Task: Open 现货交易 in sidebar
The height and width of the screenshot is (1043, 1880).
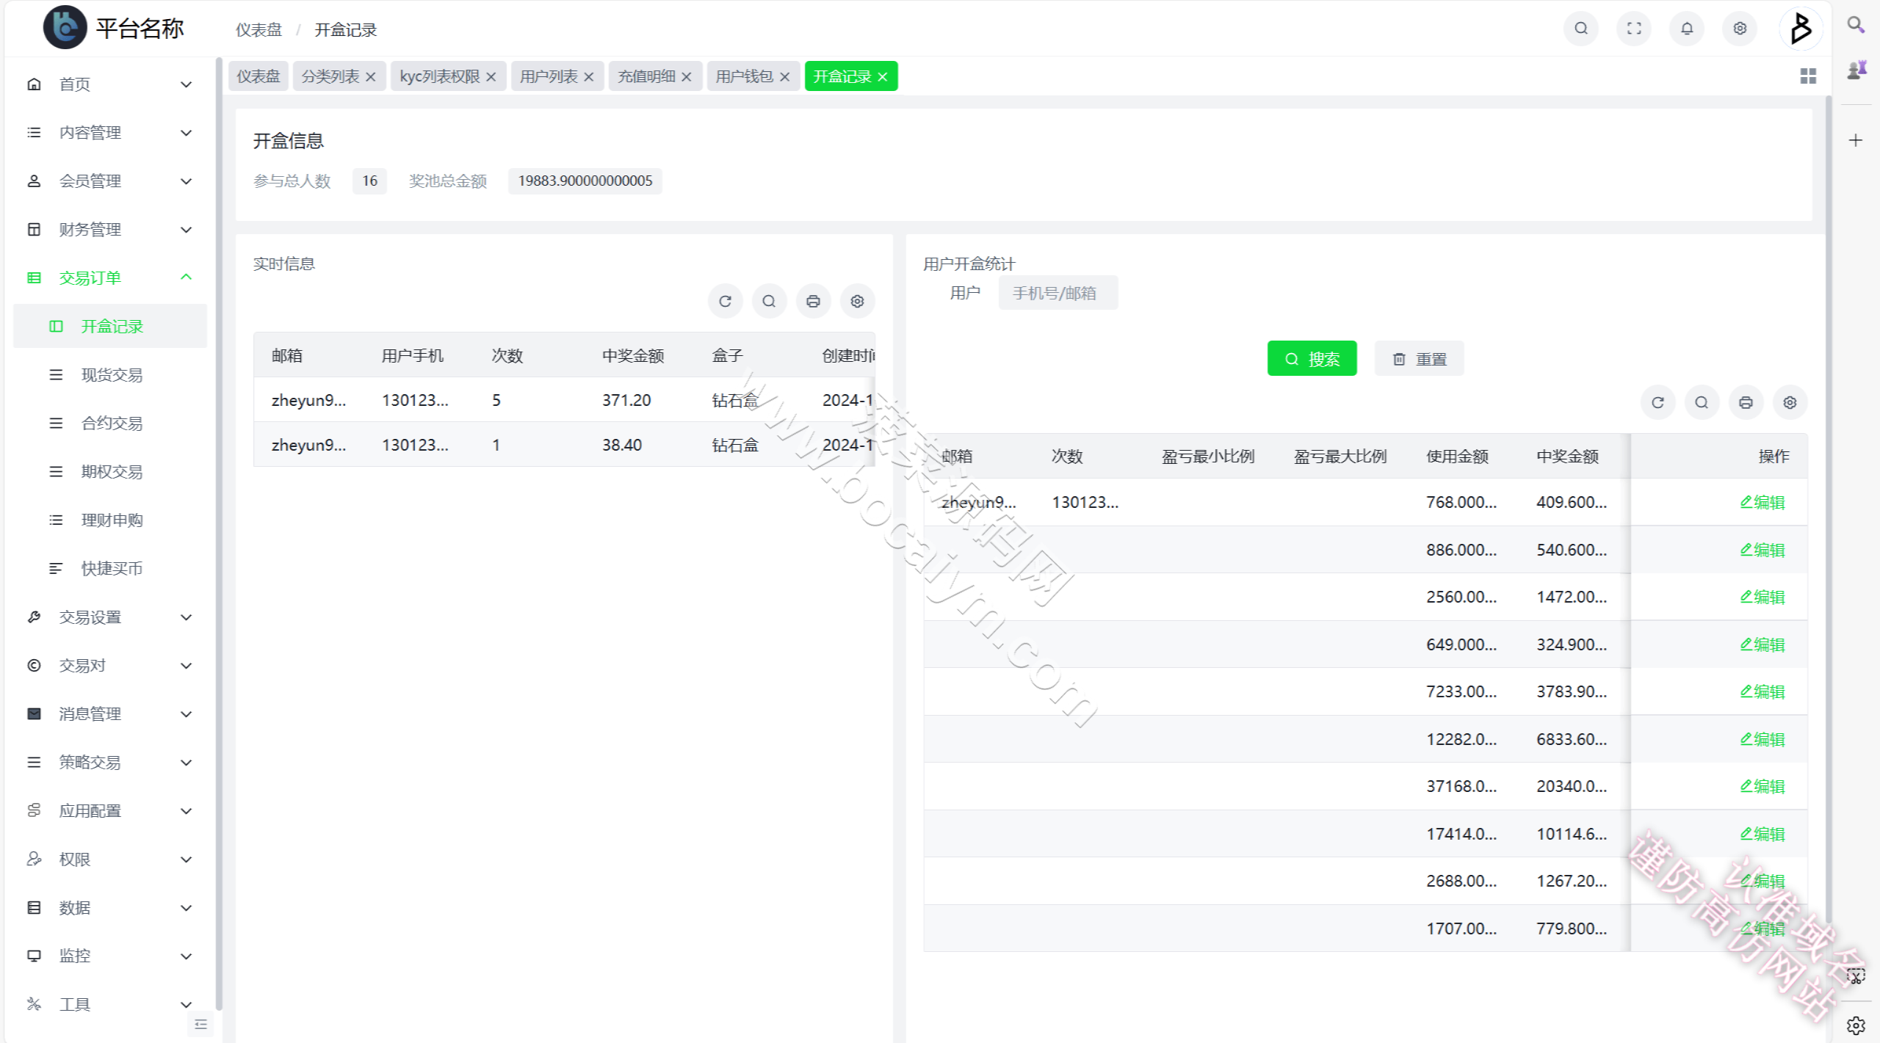Action: [x=110, y=375]
